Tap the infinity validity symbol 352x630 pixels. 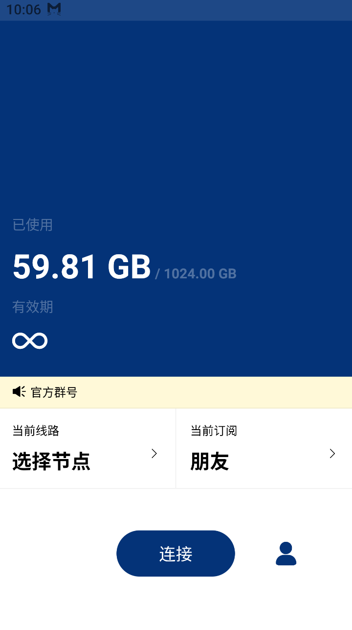click(30, 340)
